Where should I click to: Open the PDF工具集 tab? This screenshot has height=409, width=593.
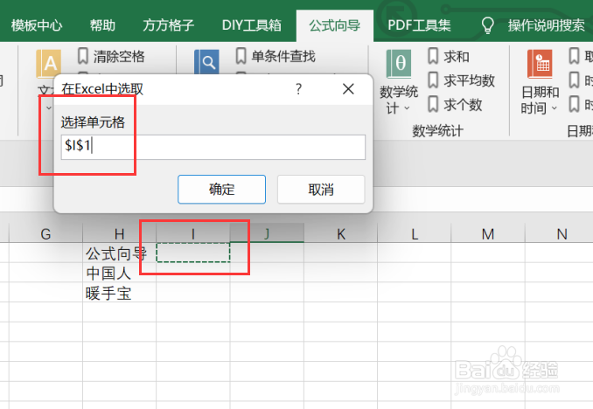point(419,25)
